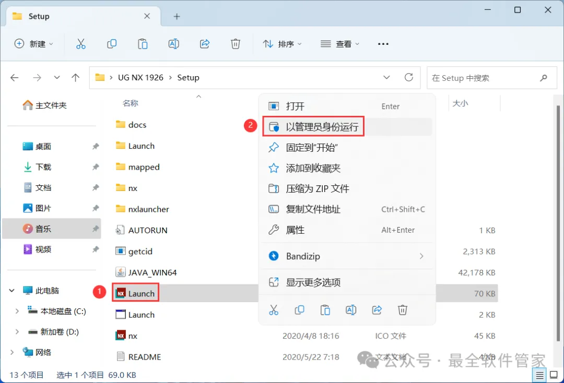Select the getcid application
The image size is (564, 383).
click(134, 251)
